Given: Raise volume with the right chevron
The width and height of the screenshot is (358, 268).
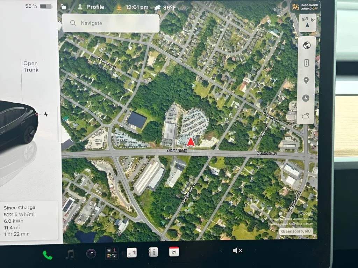Looking at the screenshot, I should click(x=256, y=250).
